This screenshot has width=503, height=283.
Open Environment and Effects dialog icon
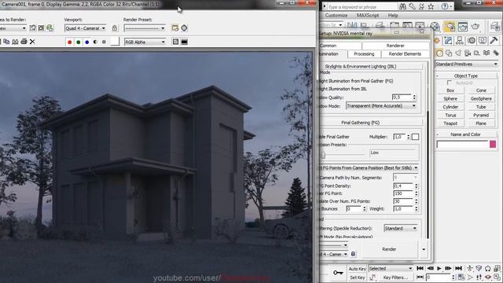184,28
